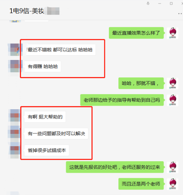Click contact avatar beside 最近不错啦 message
The width and height of the screenshot is (183, 195).
[x=15, y=50]
